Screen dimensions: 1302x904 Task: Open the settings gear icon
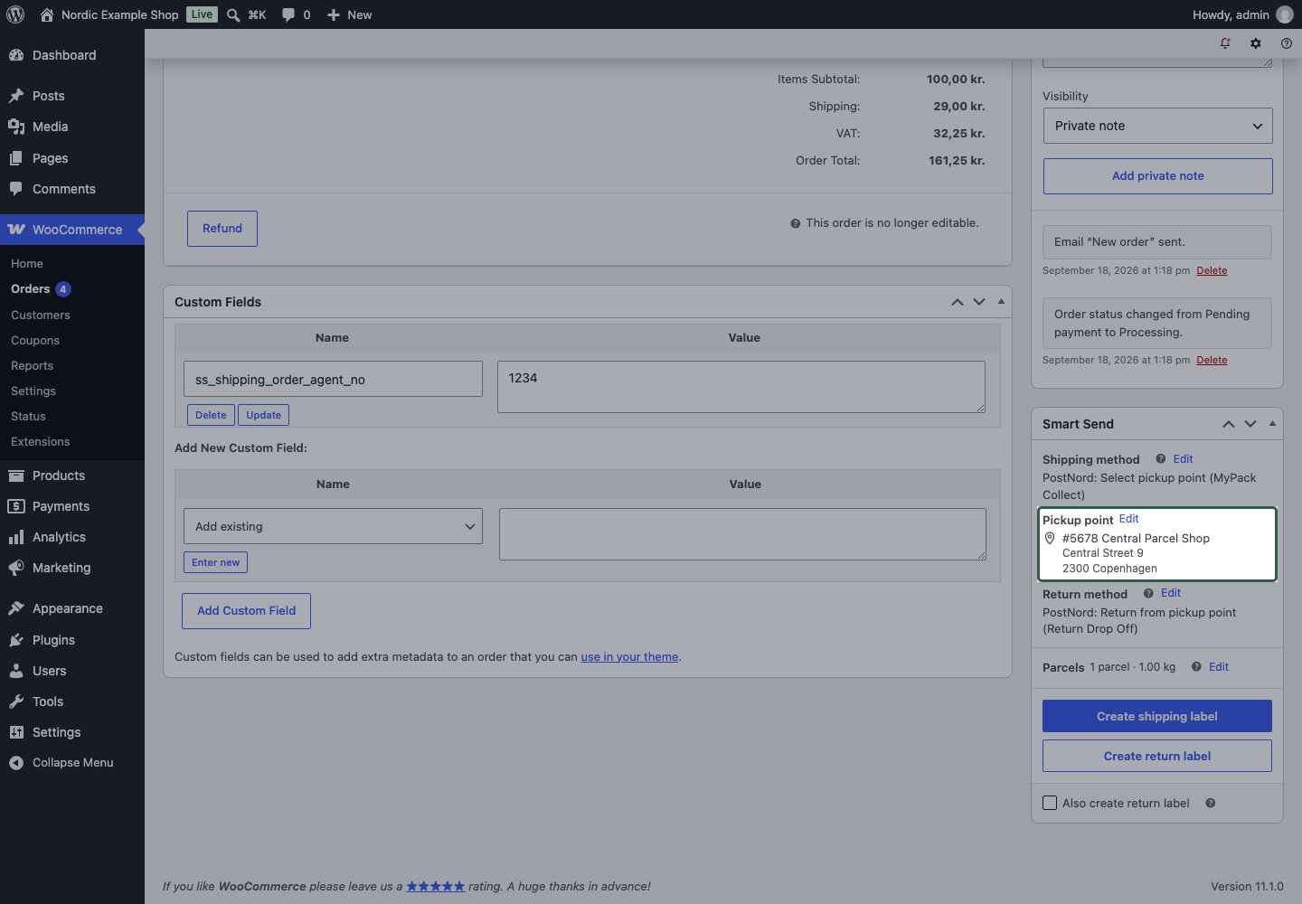tap(1256, 43)
